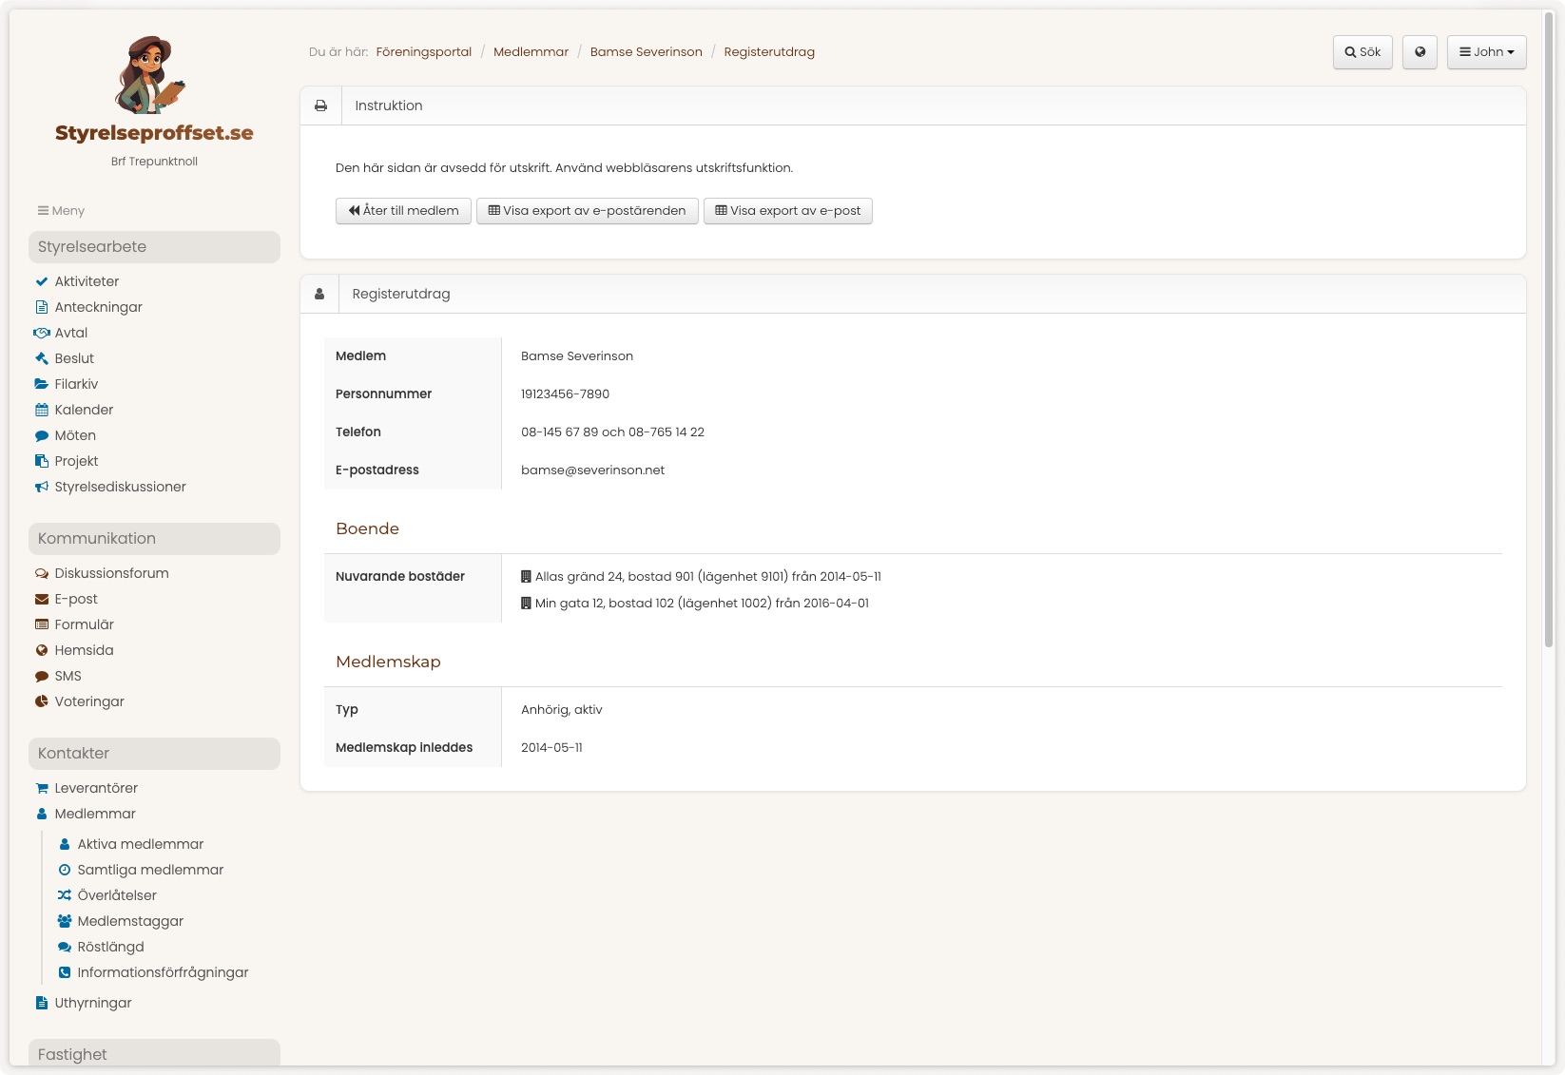Click the Leverantörer shopping cart icon
1565x1075 pixels.
pos(42,788)
